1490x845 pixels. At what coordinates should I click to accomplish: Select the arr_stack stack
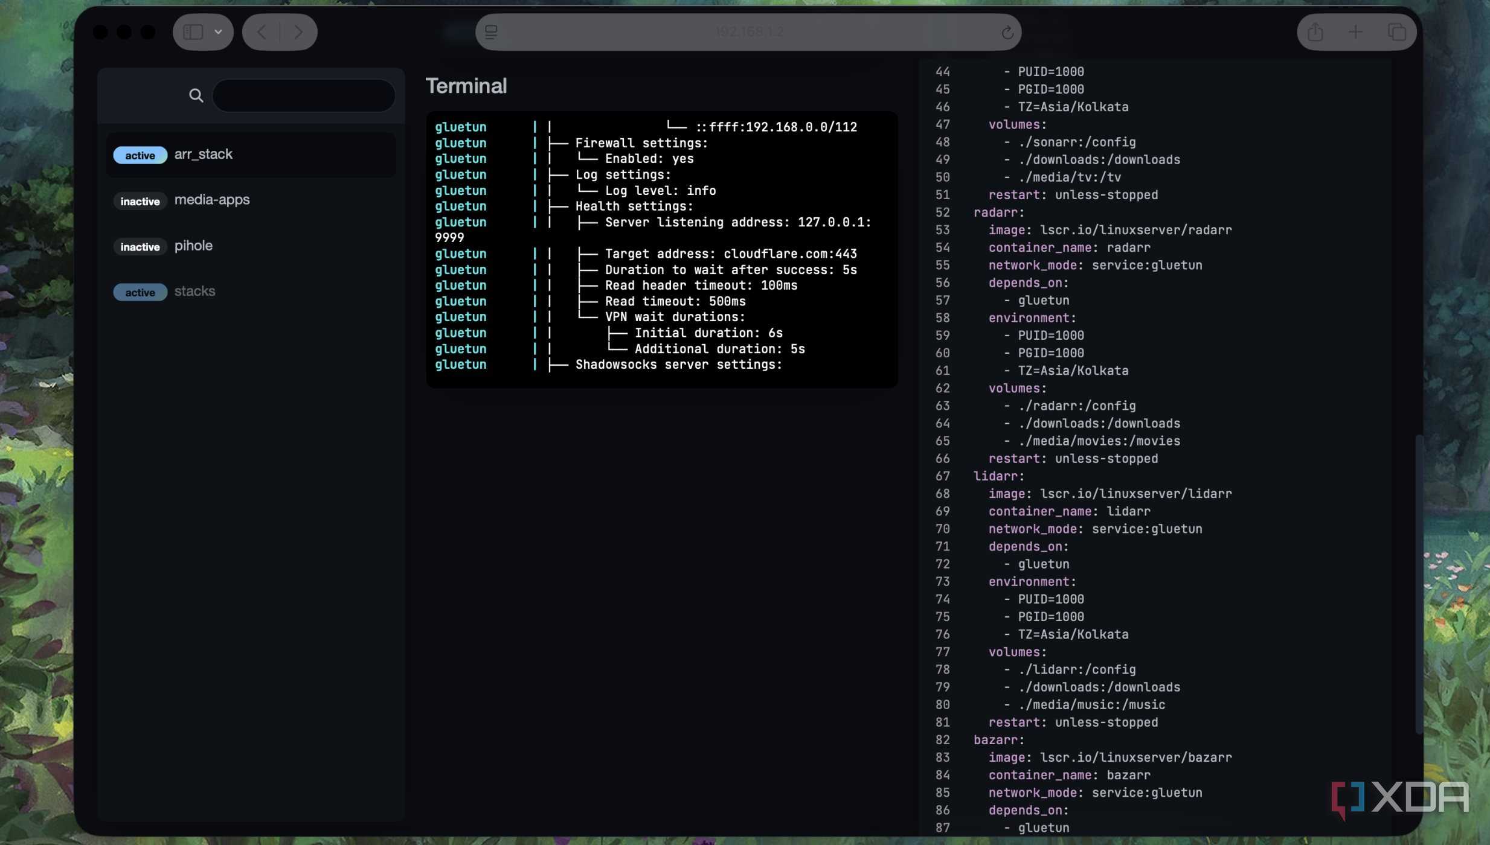tap(251, 155)
